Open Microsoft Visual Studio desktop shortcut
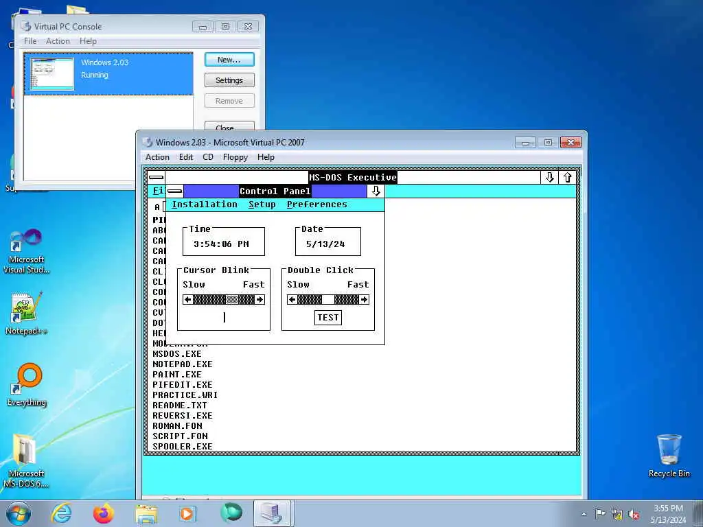703x527 pixels. (x=26, y=251)
